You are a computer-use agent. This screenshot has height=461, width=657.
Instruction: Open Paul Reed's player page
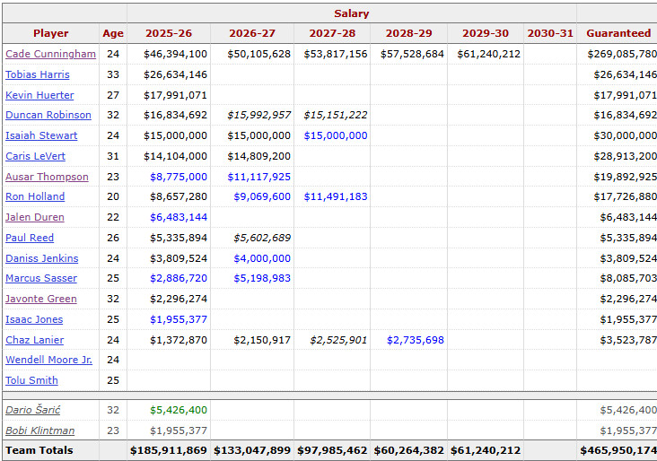(x=30, y=238)
